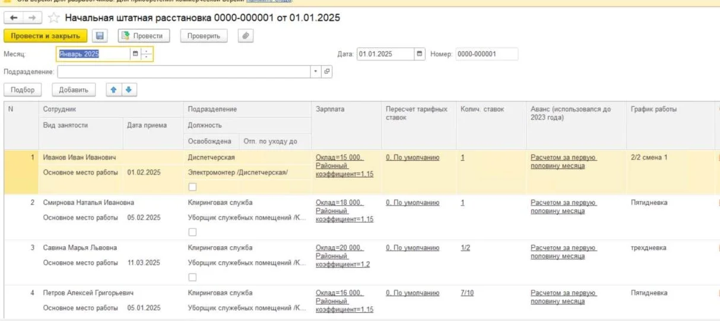Go forward with the right arrow button
Screen dimensions: 720x321
32,18
